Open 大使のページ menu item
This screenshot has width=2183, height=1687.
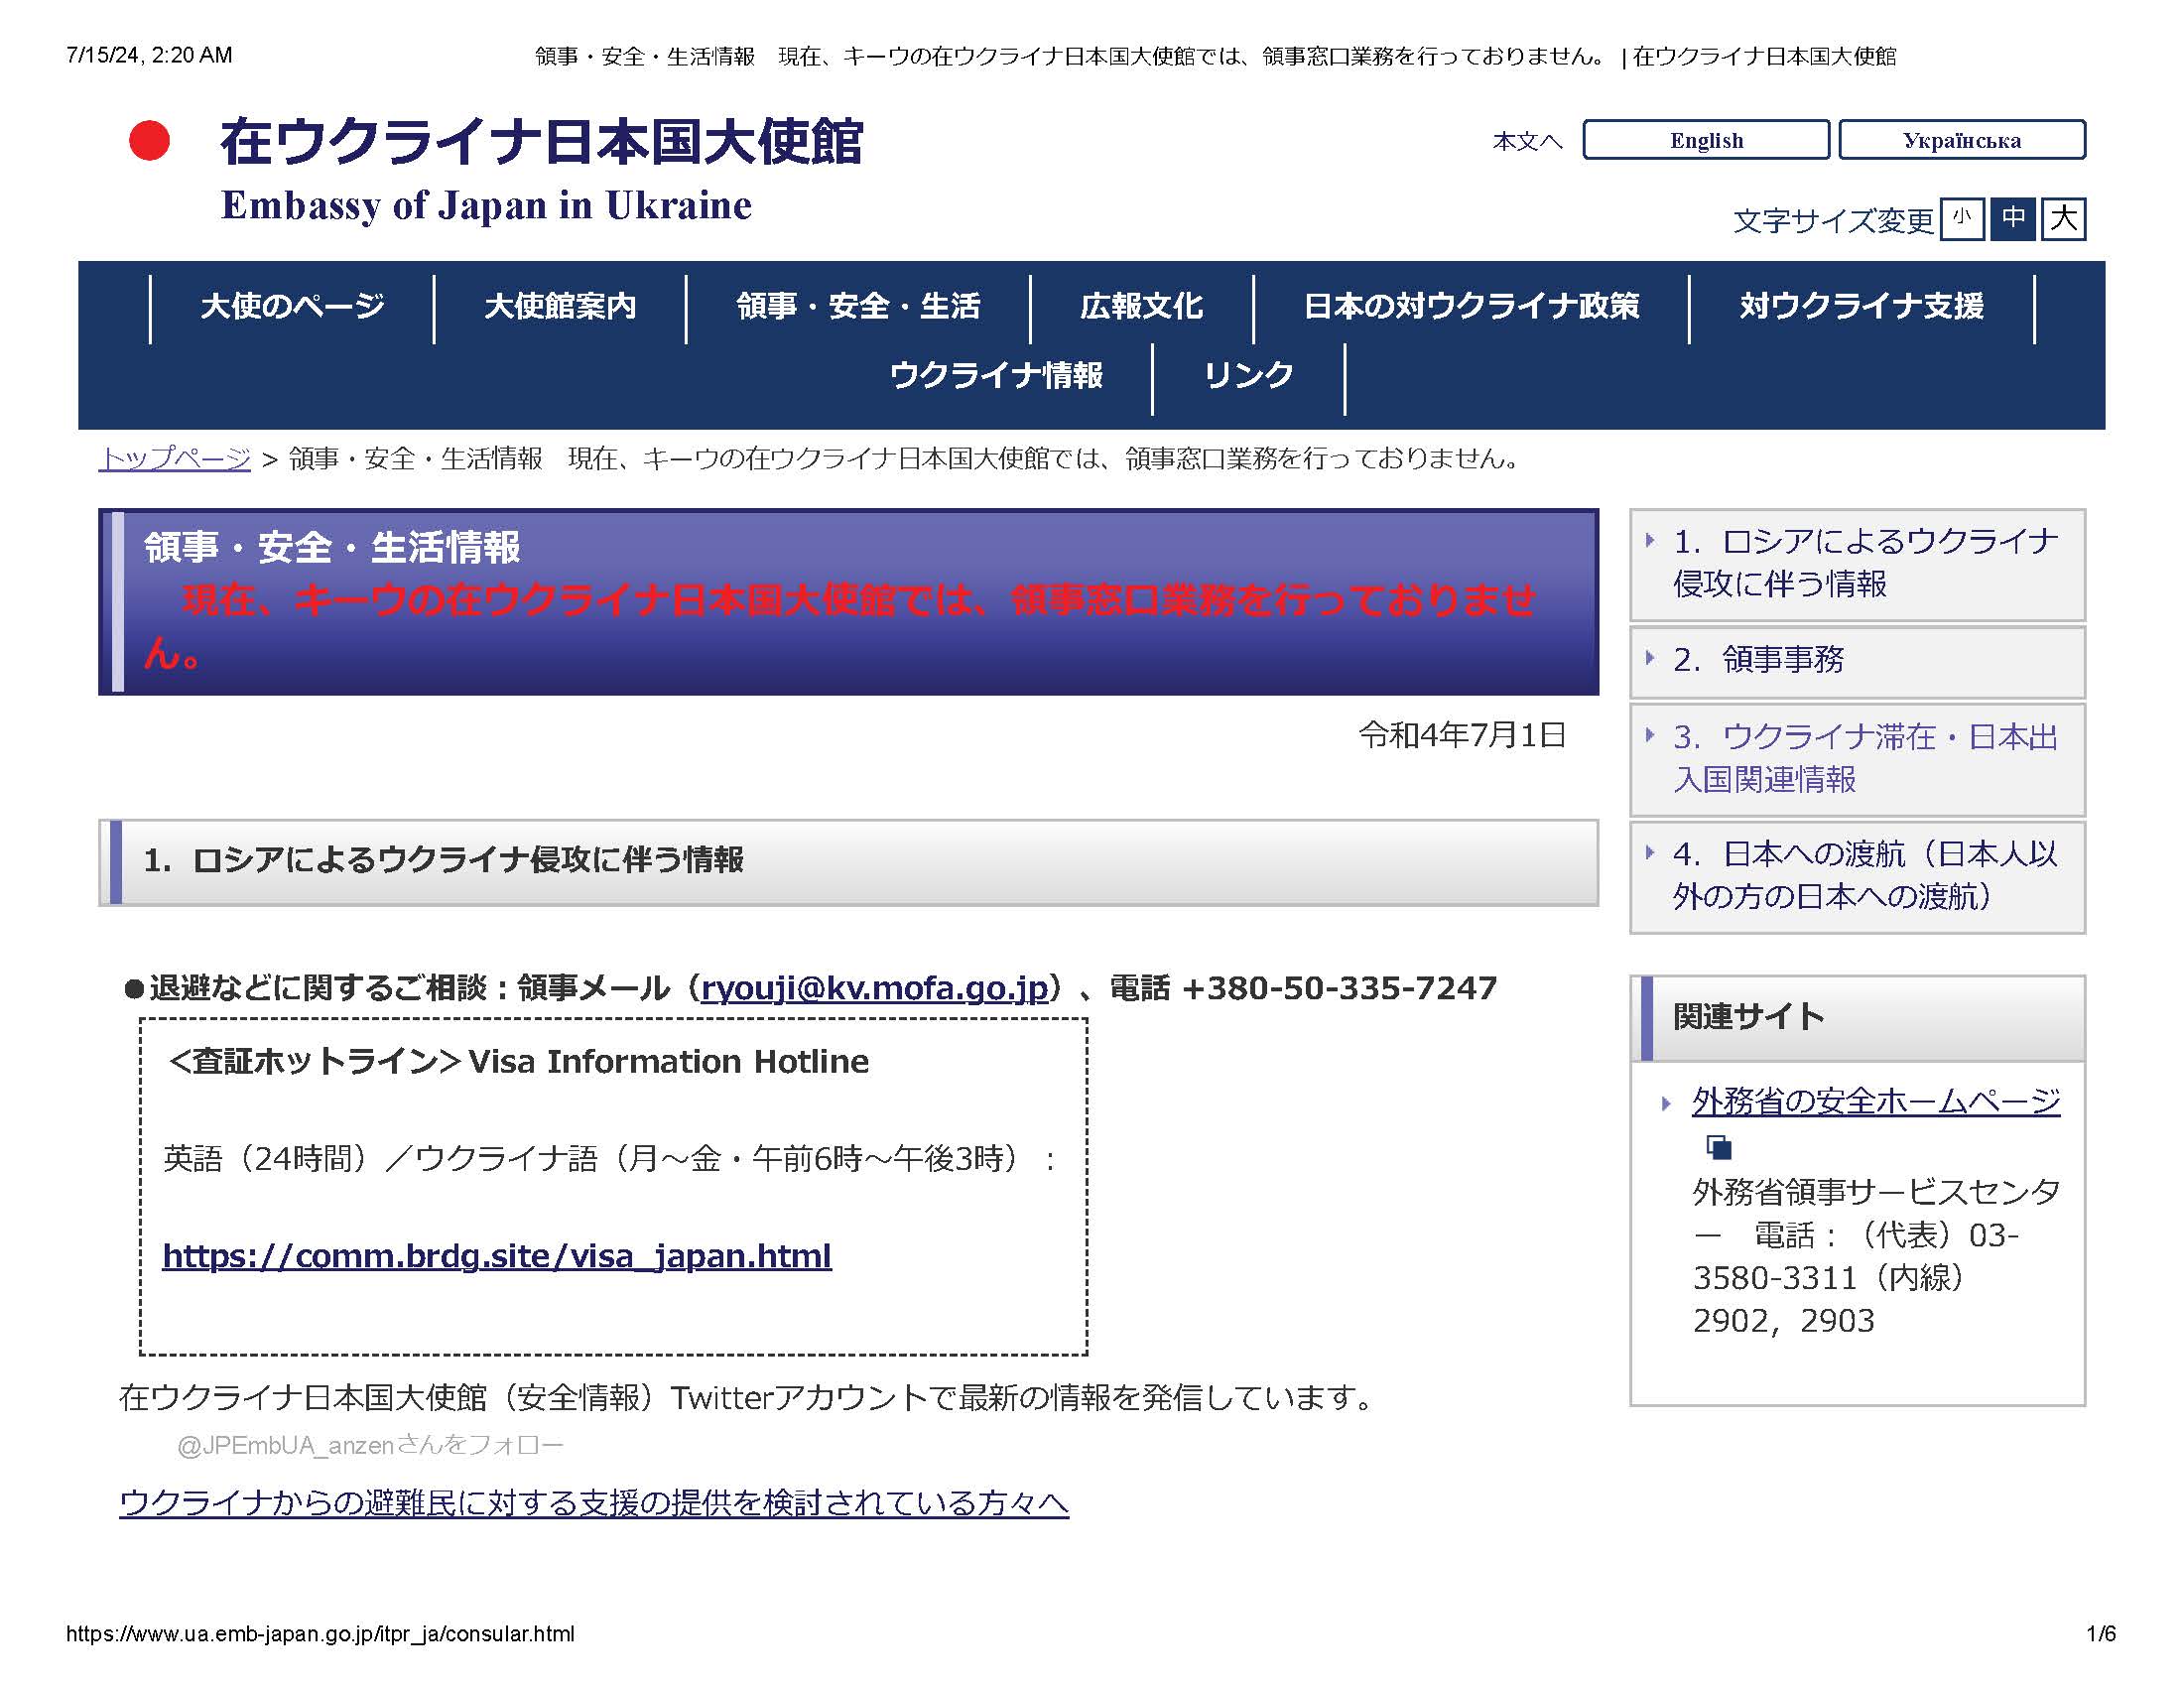[x=292, y=306]
